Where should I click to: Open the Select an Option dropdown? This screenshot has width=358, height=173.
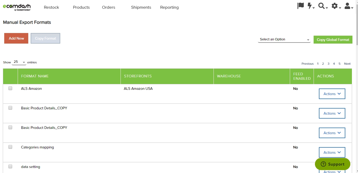(284, 39)
